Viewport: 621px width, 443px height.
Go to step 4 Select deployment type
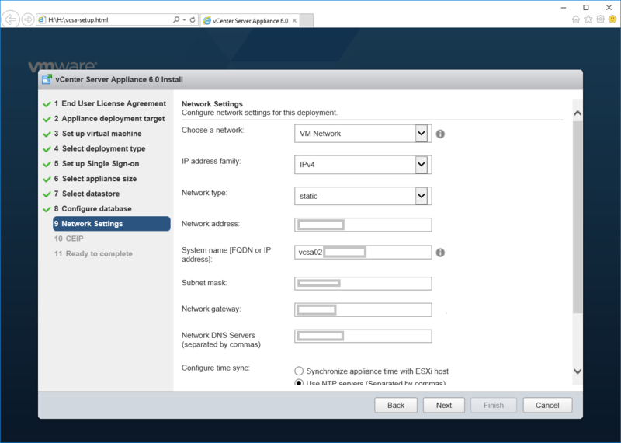(x=100, y=148)
